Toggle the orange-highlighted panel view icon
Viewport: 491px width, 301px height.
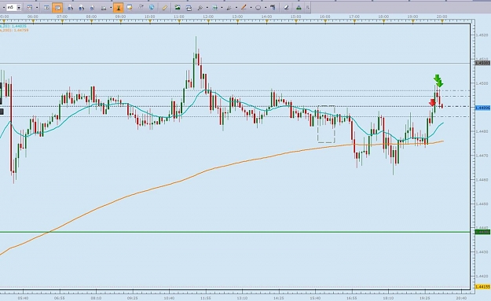coord(57,8)
